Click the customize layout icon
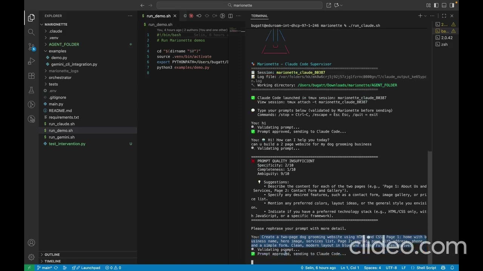483x271 pixels. [428, 5]
